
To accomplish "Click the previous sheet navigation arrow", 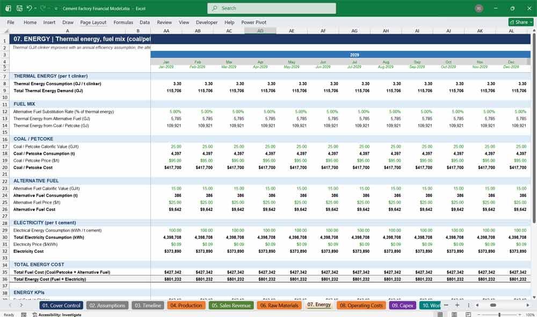I will tap(10, 305).
